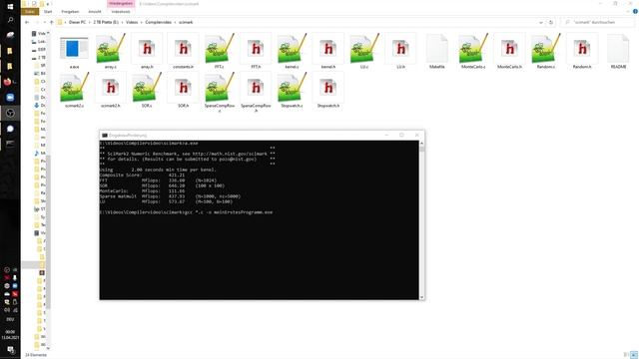Open the Start ribbon tab
639x359 pixels.
point(48,11)
